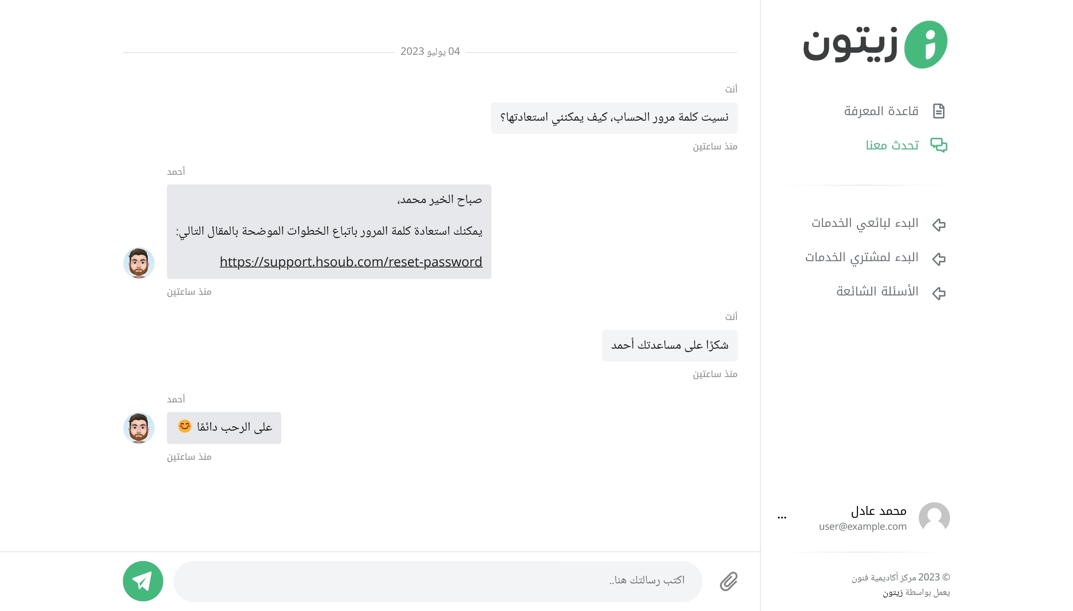Open the البدء لبائعي الخدمات link

pos(865,223)
